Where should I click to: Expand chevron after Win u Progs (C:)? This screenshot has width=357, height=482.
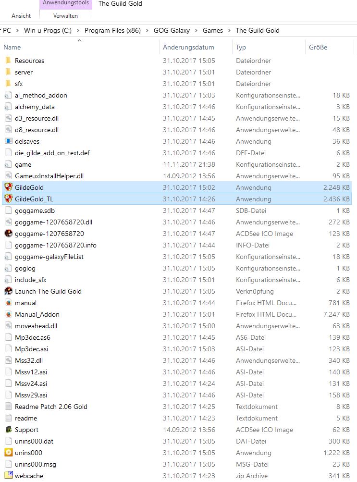click(x=78, y=30)
